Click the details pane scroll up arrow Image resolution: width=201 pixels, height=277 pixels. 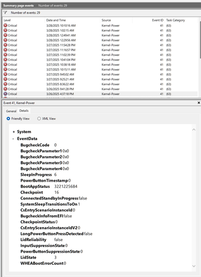(x=194, y=130)
